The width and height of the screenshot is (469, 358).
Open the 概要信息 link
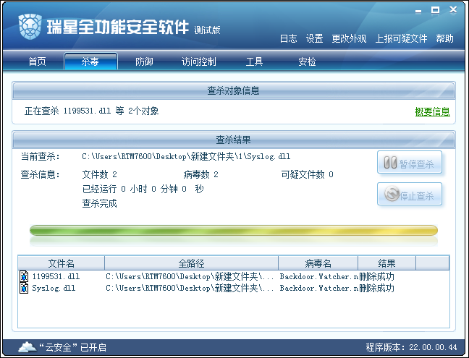[433, 111]
